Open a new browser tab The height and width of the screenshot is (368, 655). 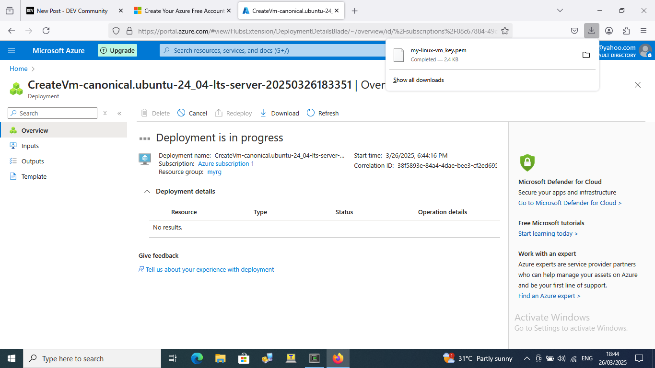point(354,11)
